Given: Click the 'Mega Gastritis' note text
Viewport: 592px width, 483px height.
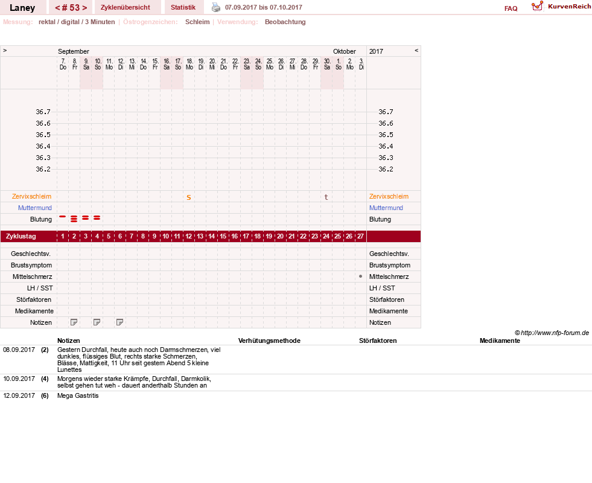Looking at the screenshot, I should pos(78,395).
